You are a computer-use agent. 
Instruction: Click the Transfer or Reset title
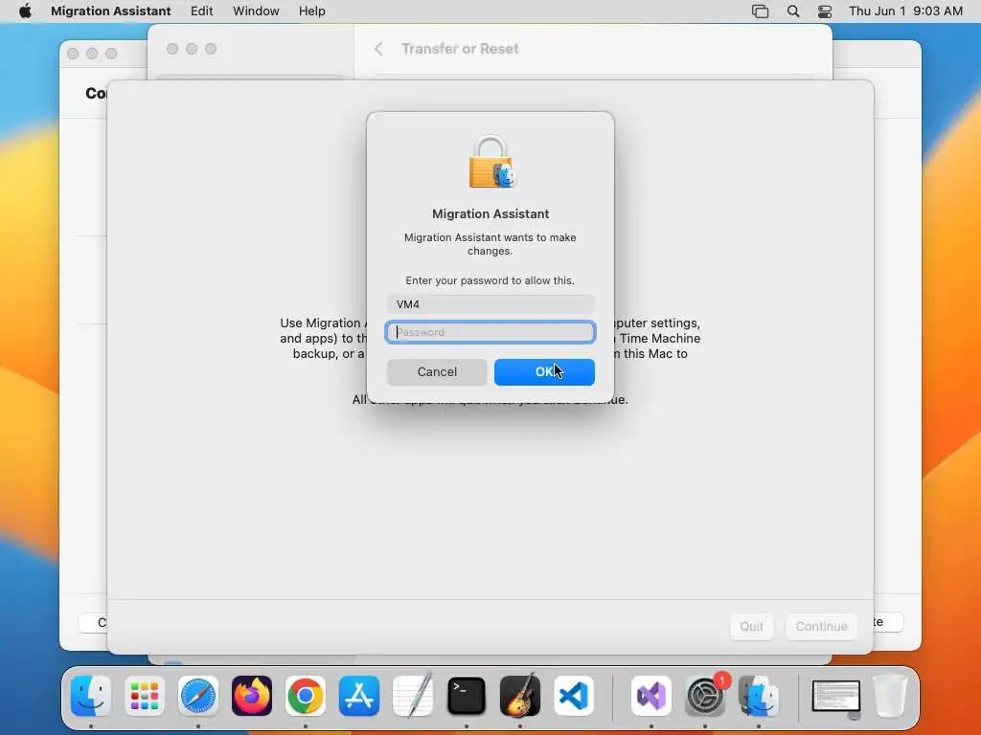tap(460, 49)
